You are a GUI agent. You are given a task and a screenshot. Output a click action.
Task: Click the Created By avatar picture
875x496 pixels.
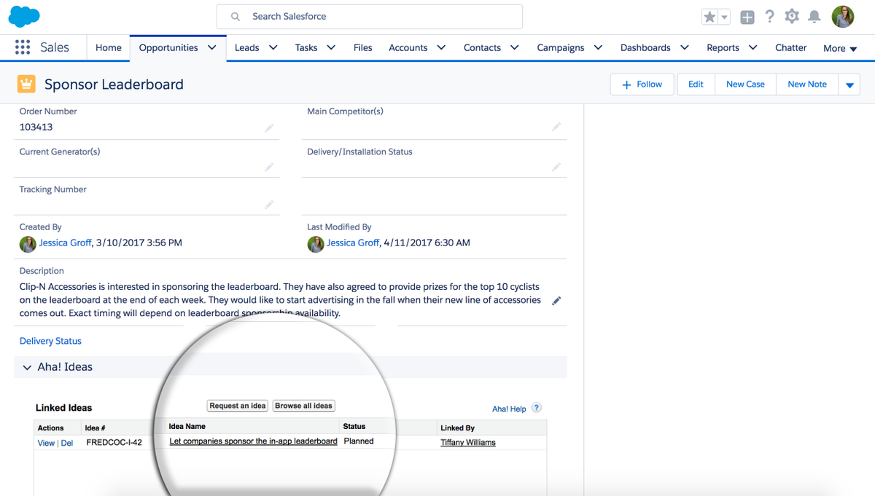(28, 243)
